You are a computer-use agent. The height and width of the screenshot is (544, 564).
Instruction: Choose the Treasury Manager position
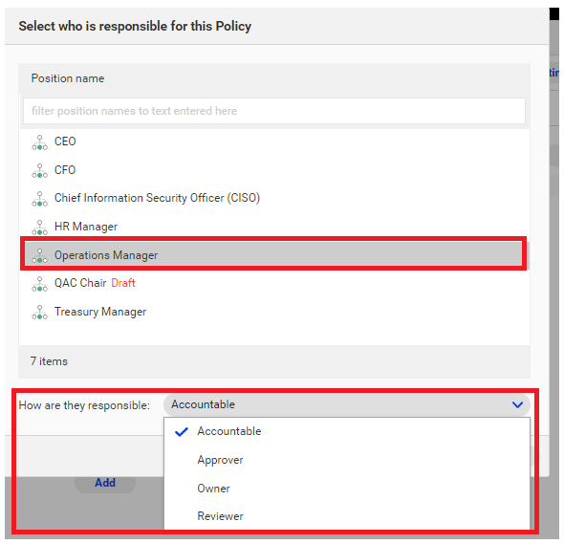point(100,312)
